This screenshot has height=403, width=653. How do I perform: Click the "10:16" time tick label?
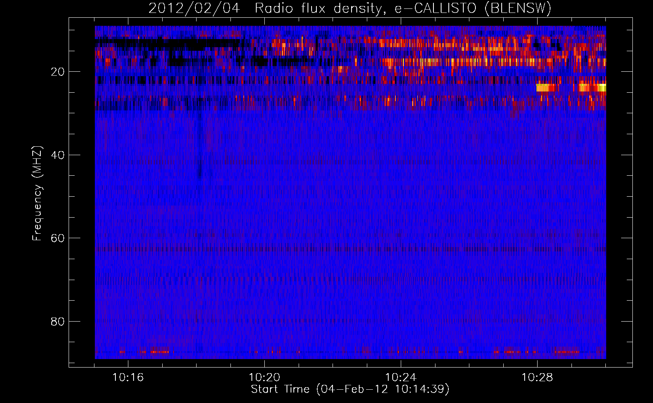pos(128,378)
